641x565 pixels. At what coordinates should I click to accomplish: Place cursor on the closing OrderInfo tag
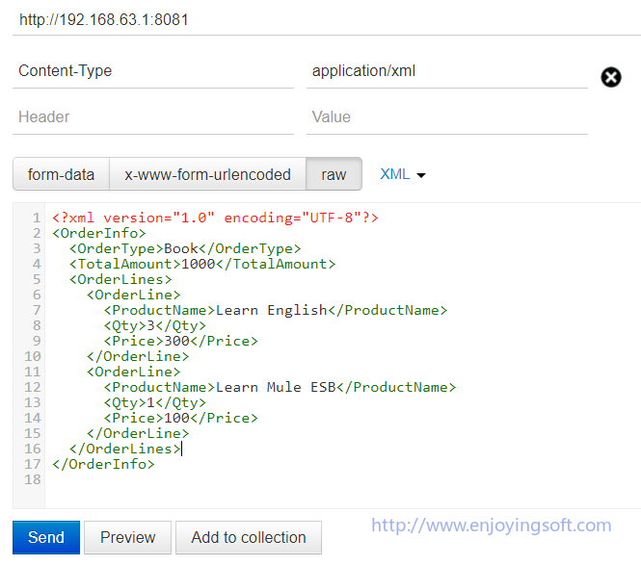click(x=103, y=464)
